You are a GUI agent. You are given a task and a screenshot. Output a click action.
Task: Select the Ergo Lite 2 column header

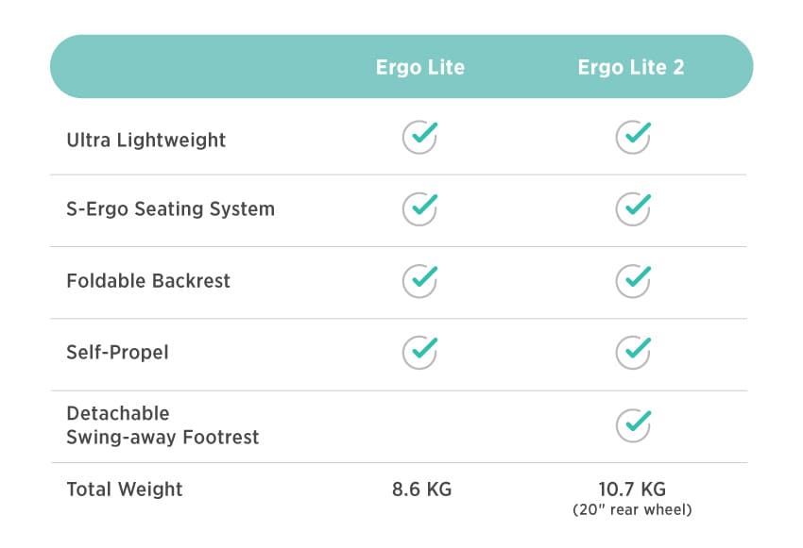631,68
